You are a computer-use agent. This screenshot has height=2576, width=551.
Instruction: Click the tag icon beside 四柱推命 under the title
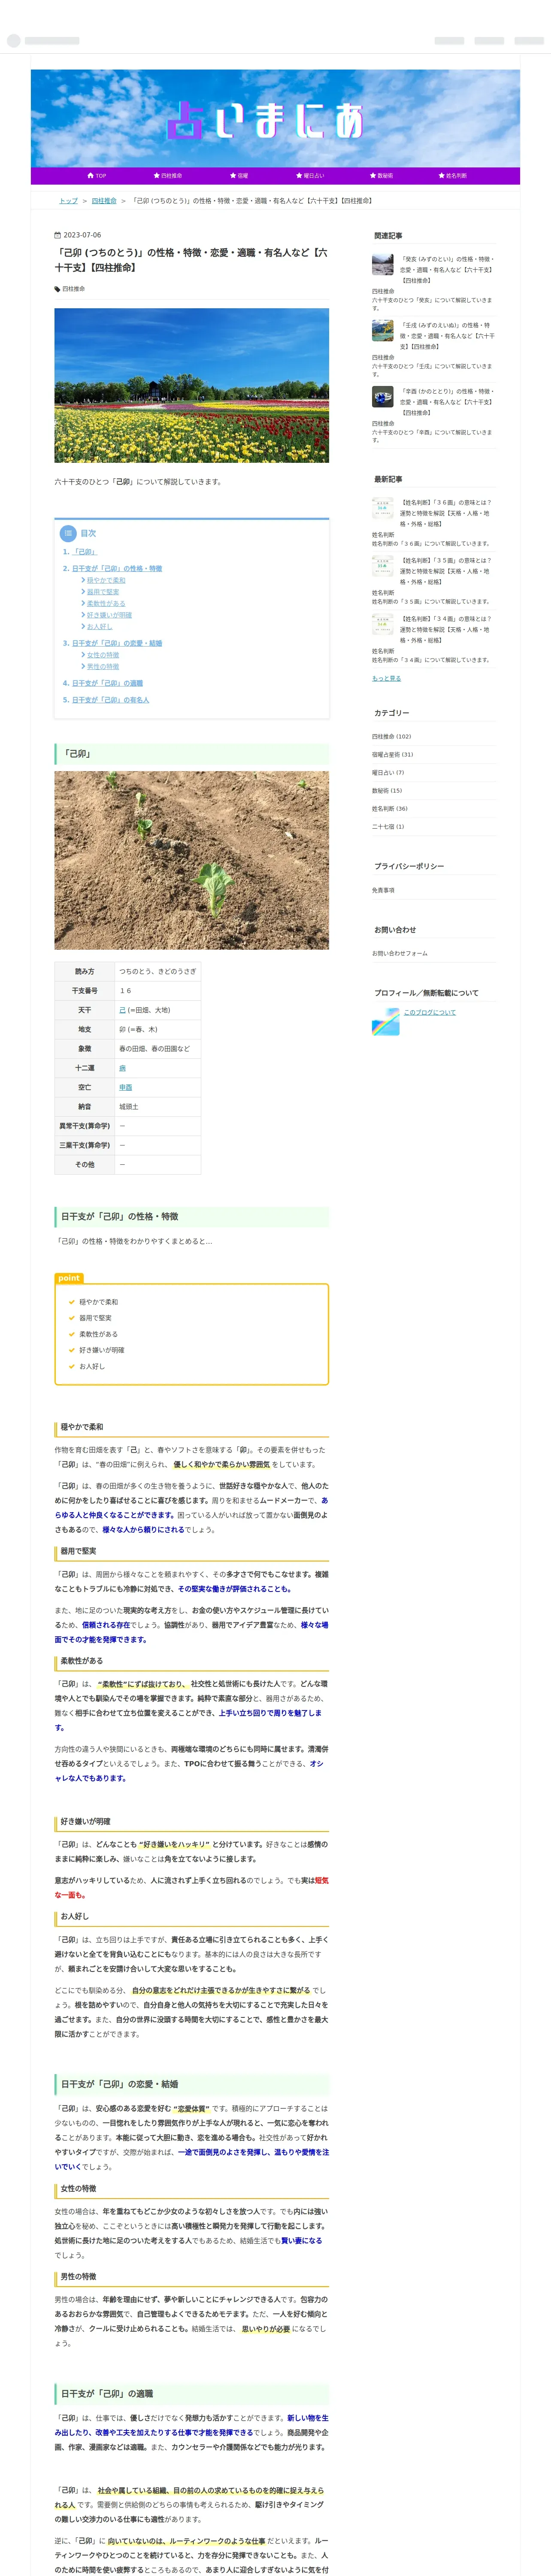[x=57, y=289]
